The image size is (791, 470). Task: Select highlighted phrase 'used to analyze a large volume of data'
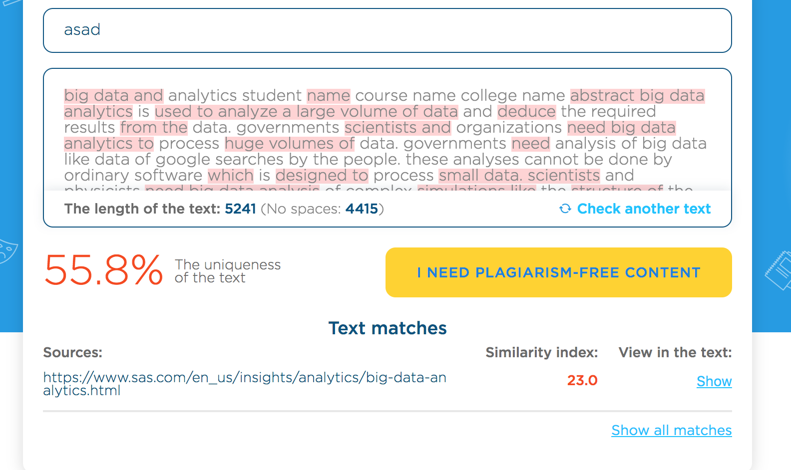point(306,111)
